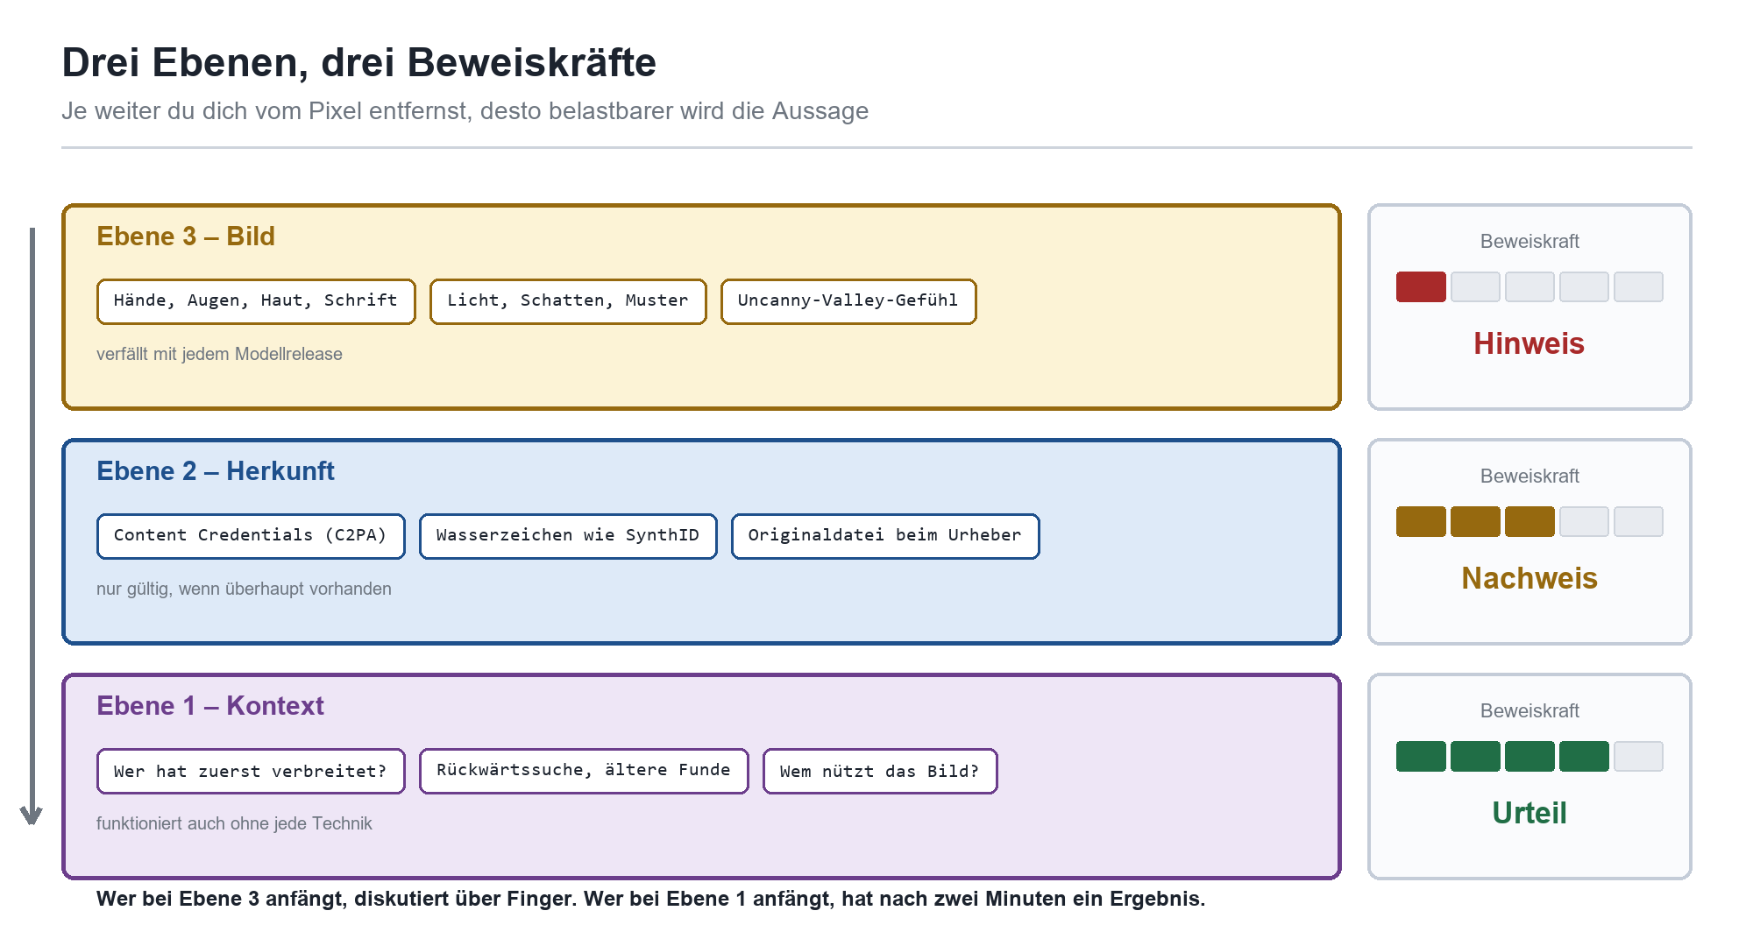The height and width of the screenshot is (946, 1753).
Task: Click the red 'Hinweis' label
Action: click(1529, 343)
